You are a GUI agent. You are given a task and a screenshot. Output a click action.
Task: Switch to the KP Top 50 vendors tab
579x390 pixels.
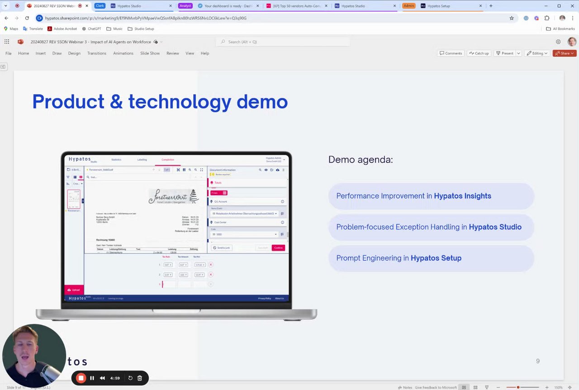(x=297, y=6)
